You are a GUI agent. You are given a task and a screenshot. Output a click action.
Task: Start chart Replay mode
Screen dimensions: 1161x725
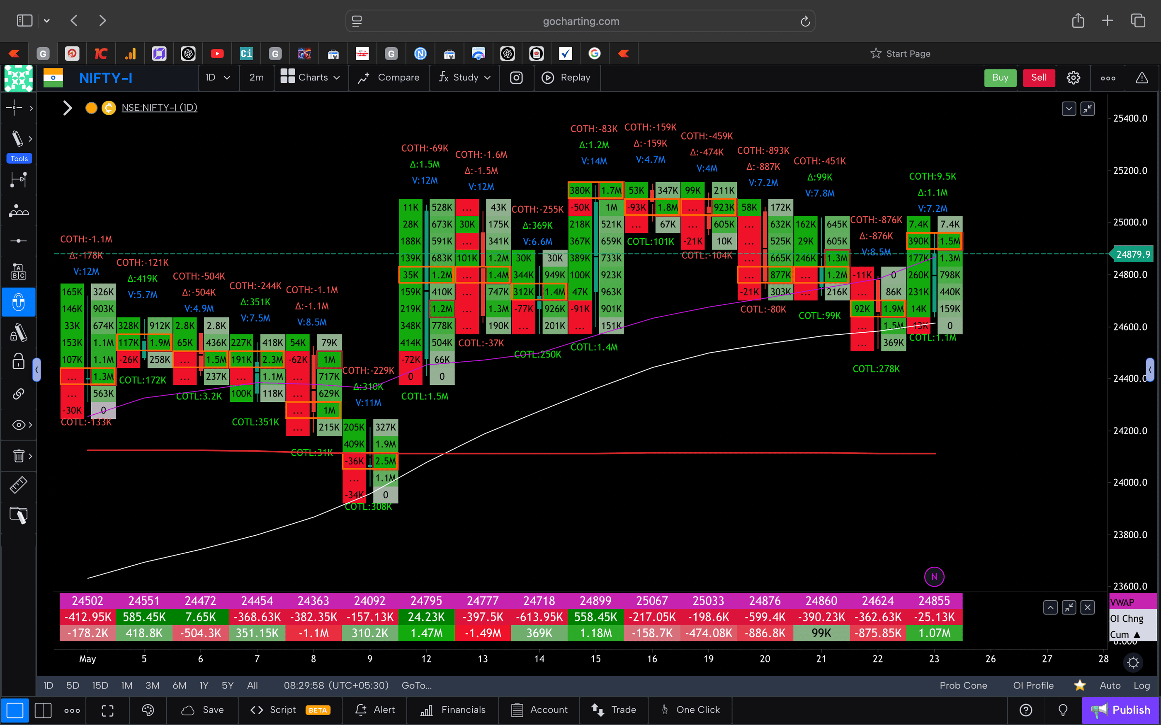tap(567, 77)
